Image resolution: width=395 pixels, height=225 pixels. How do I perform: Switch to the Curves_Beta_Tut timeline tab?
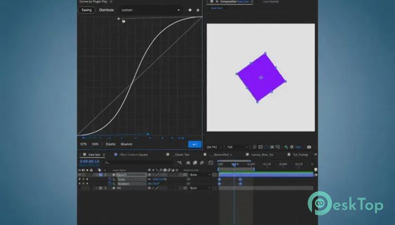(262, 155)
